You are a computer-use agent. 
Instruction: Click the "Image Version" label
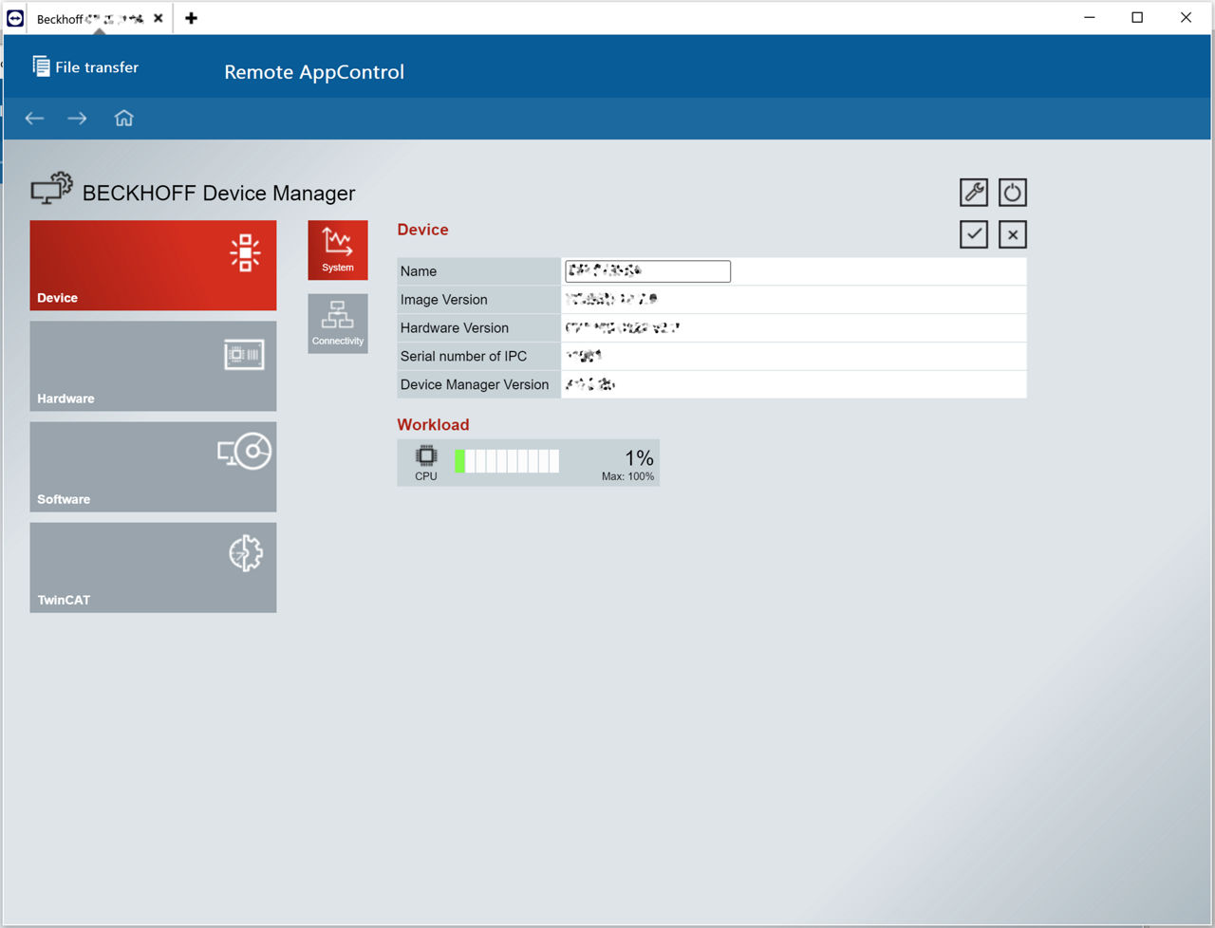443,300
